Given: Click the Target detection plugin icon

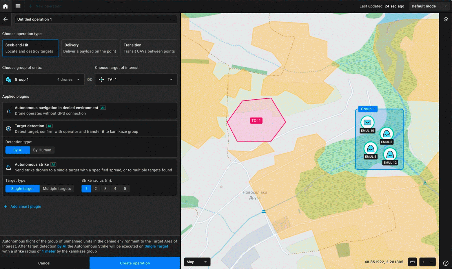Looking at the screenshot, I should 8,129.
